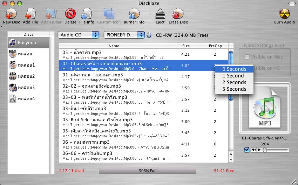Click the window resize grip in the corner
This screenshot has height=185, width=298.
click(x=293, y=181)
